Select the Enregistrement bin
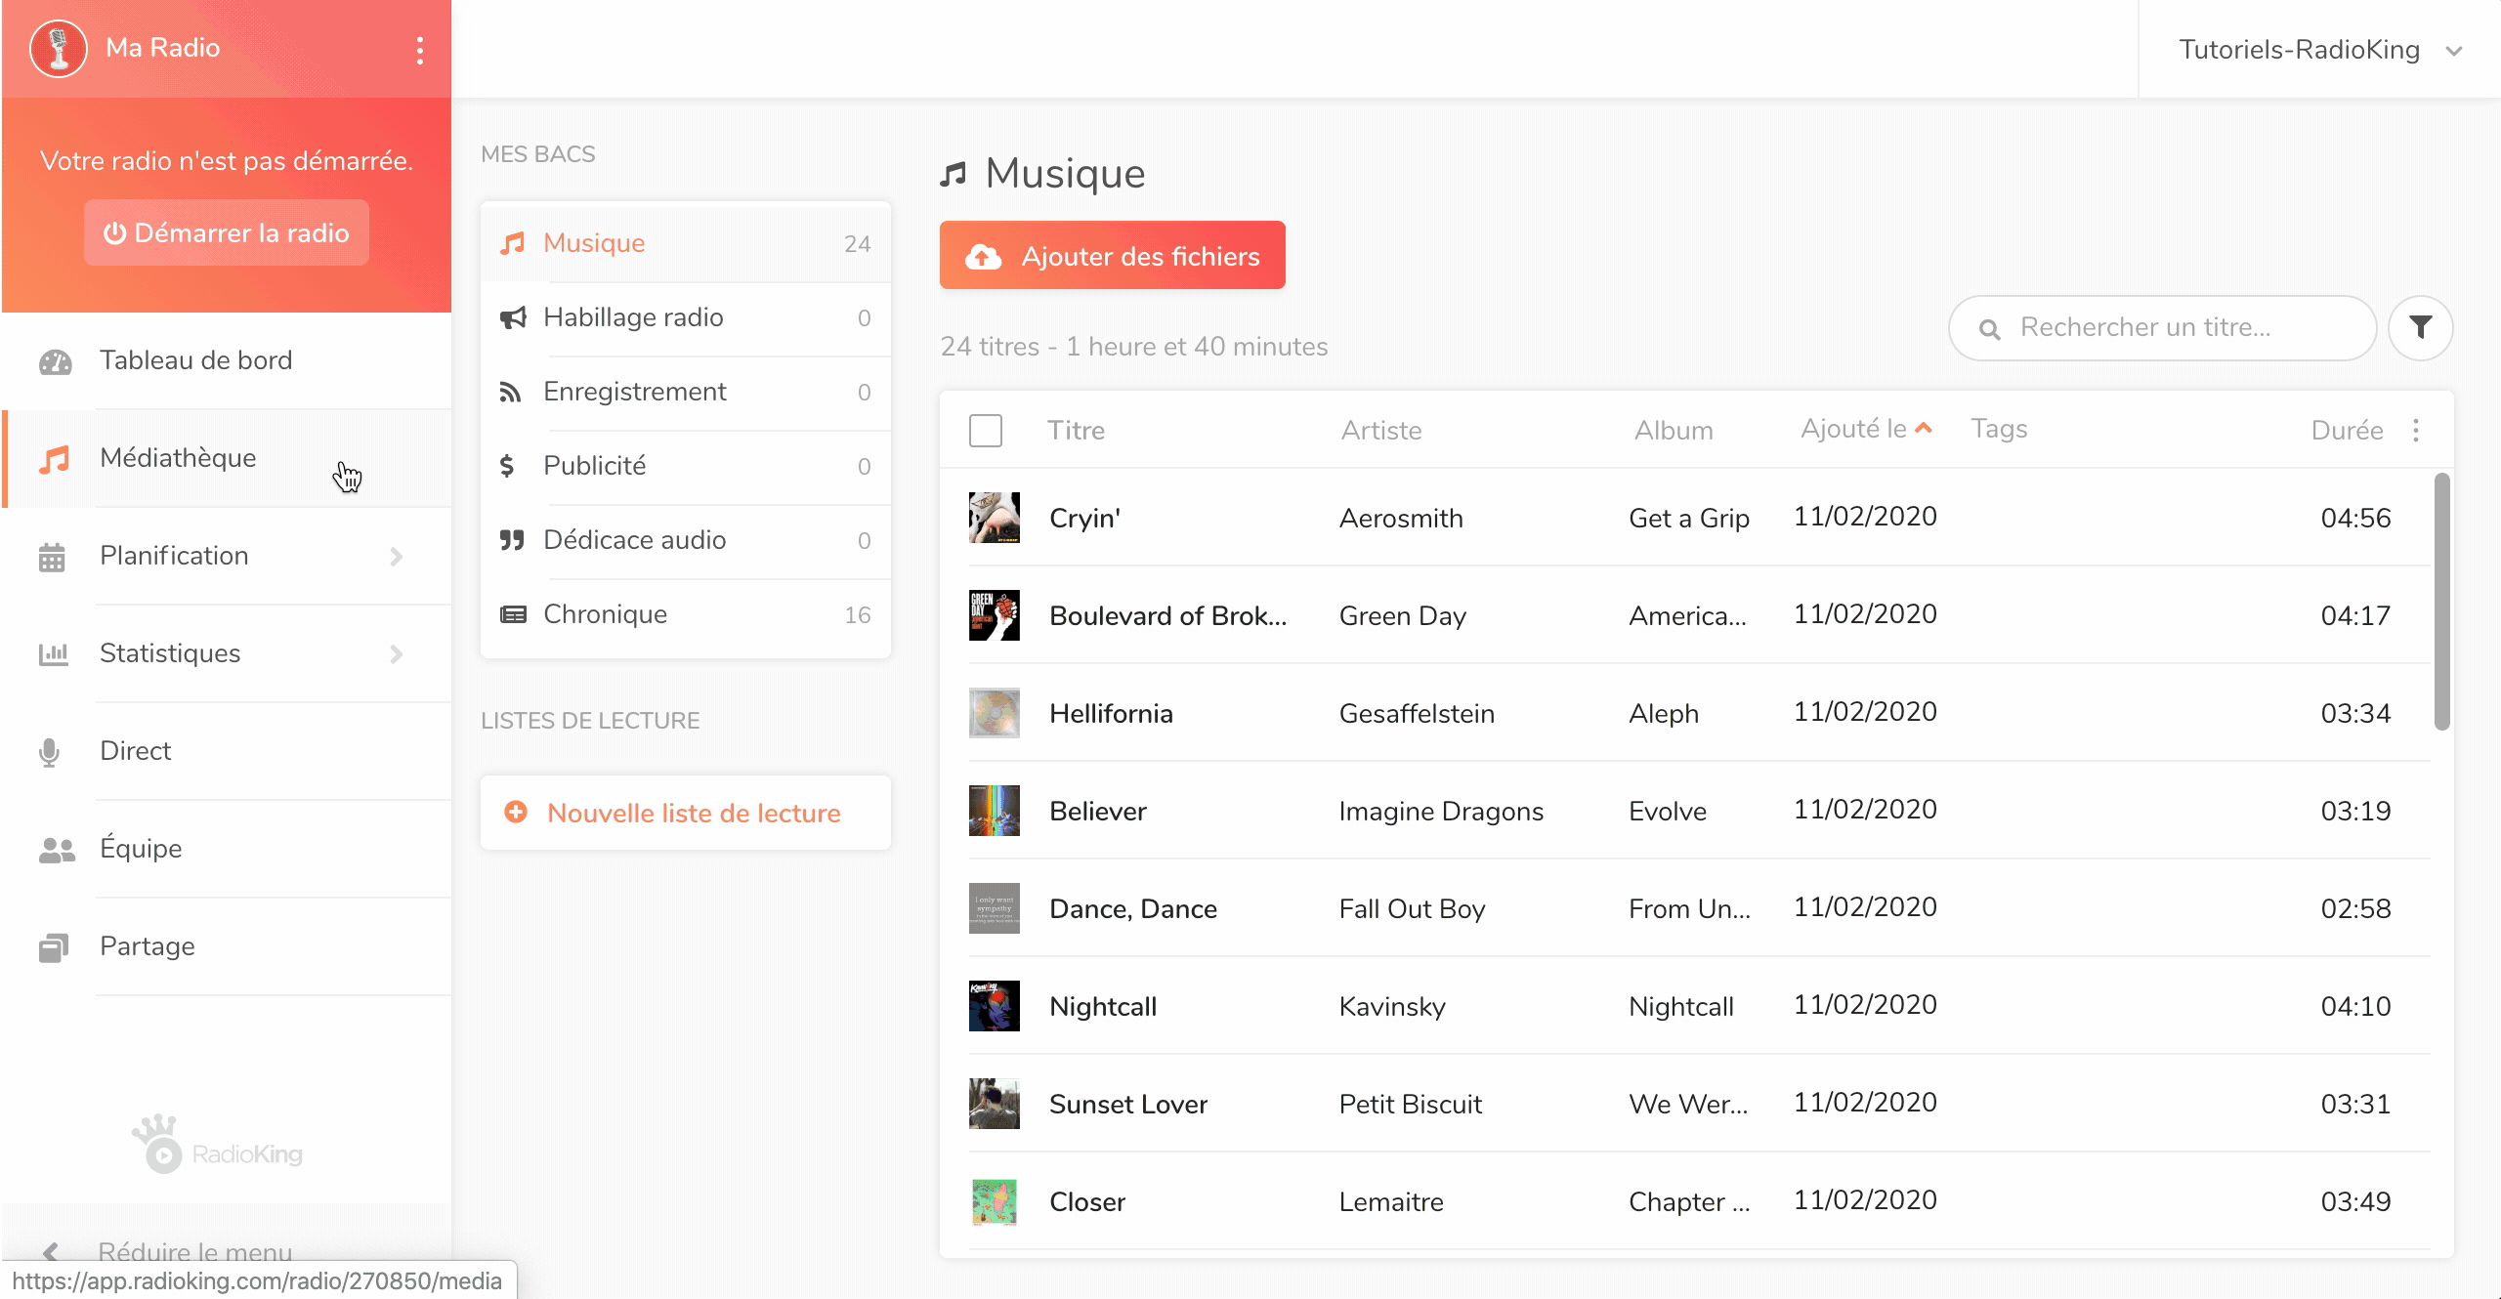2501x1299 pixels. click(686, 392)
